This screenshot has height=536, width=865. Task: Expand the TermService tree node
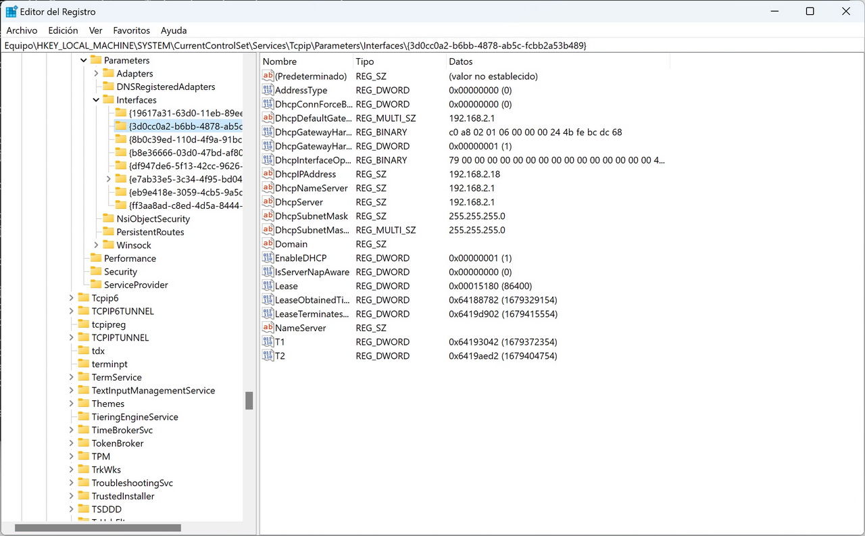[x=71, y=377]
